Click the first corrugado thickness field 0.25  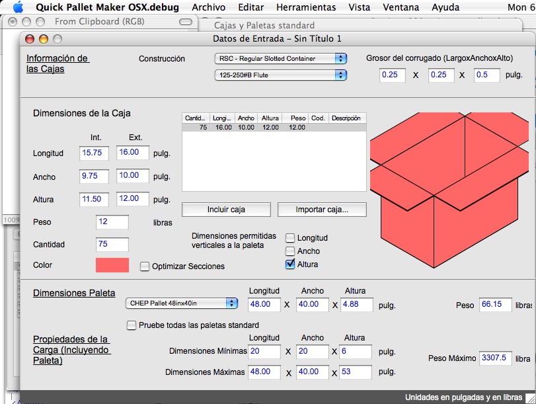(x=393, y=75)
